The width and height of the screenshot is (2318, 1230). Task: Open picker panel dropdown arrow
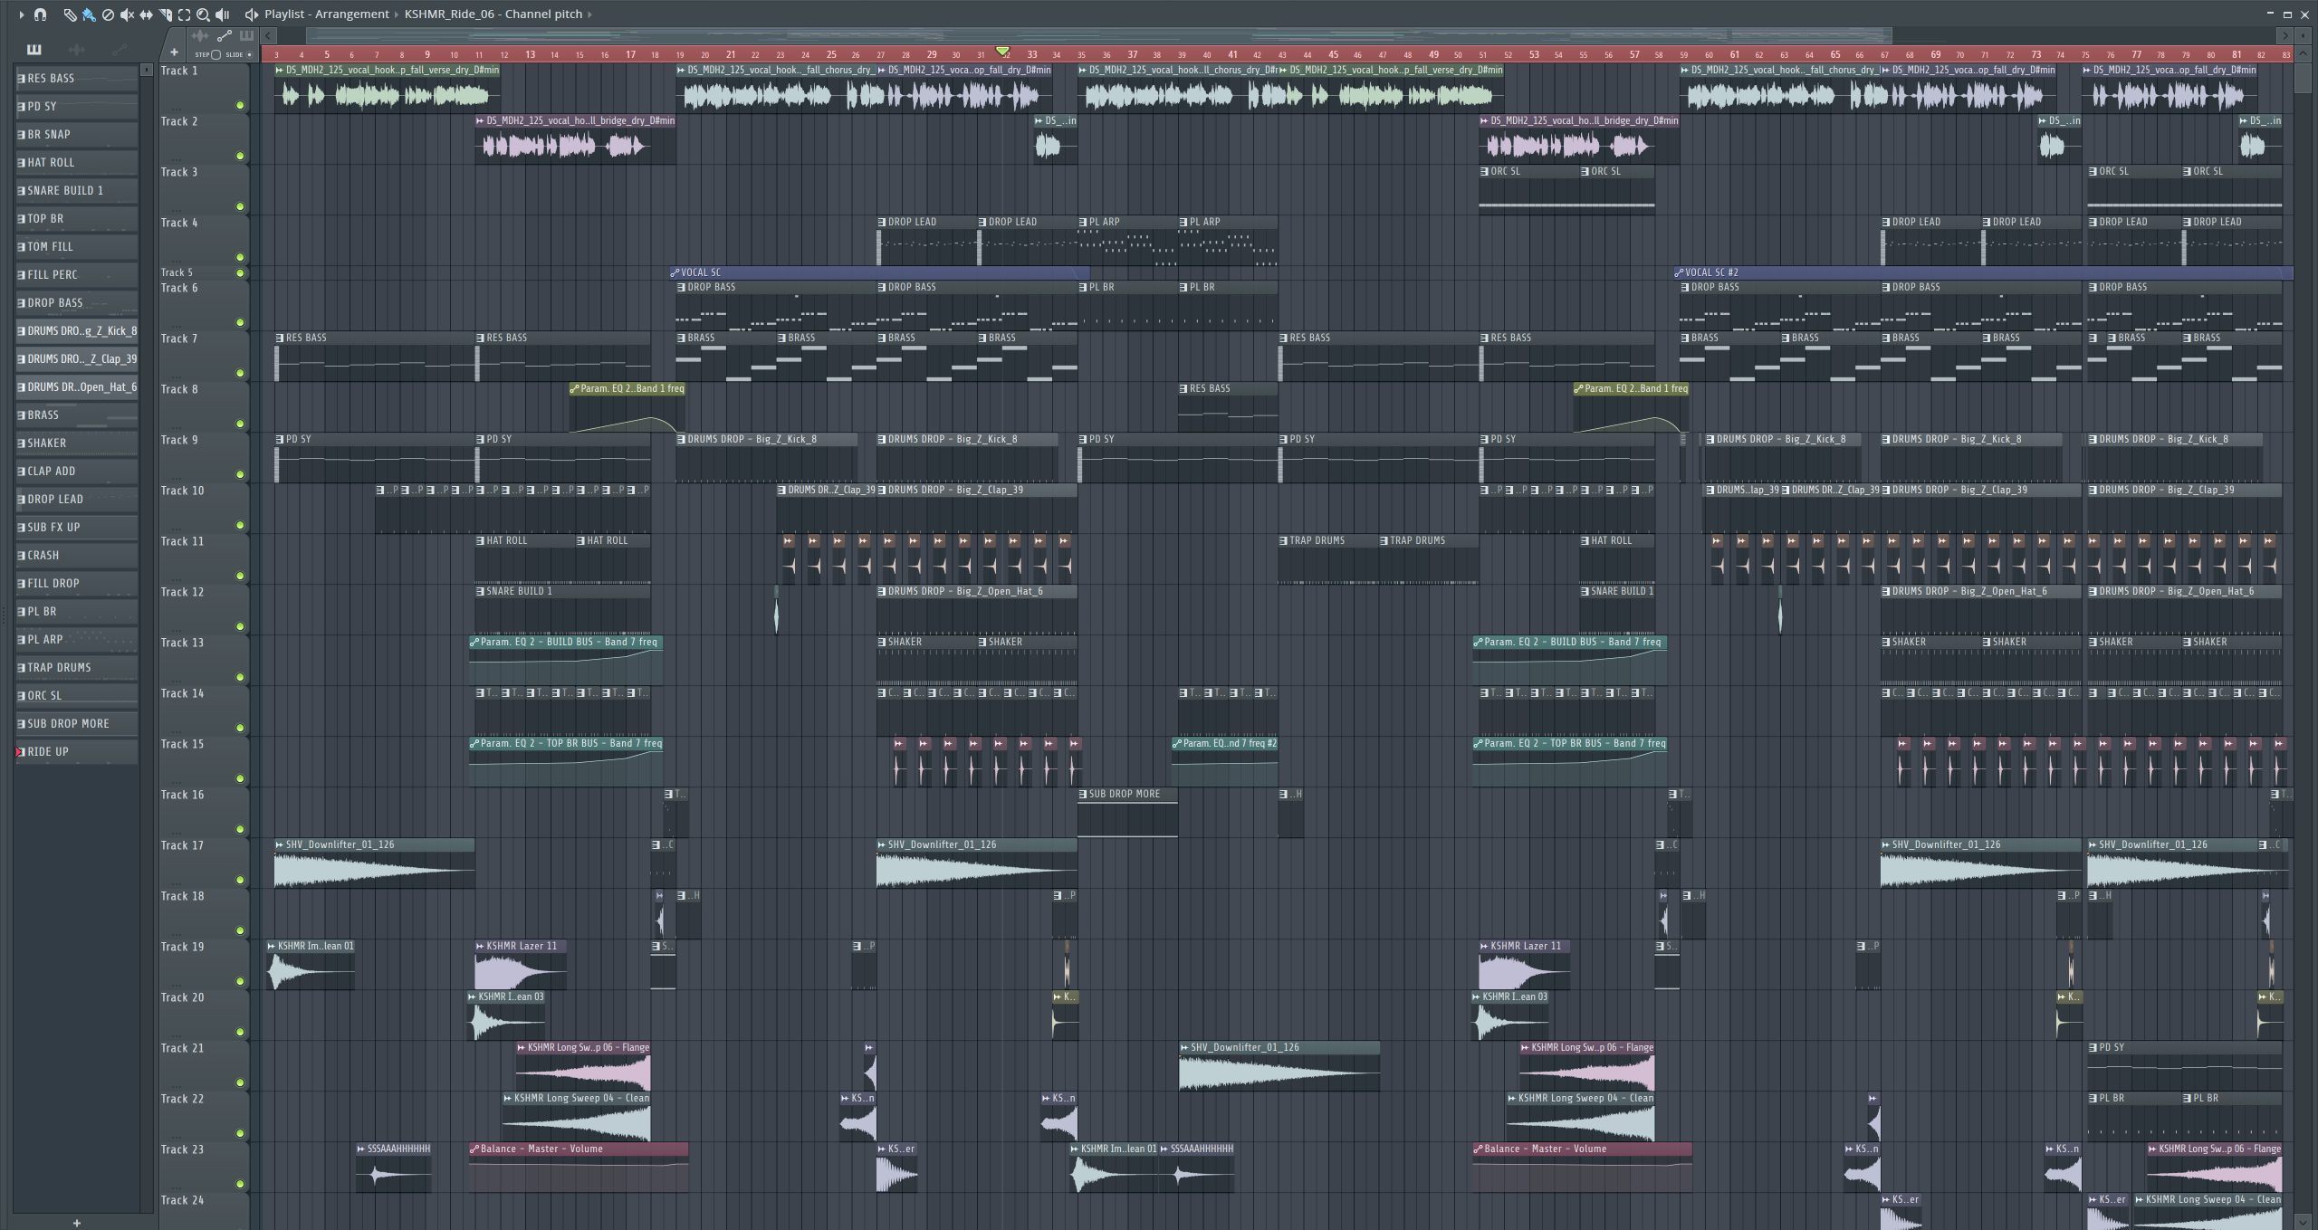[x=147, y=70]
